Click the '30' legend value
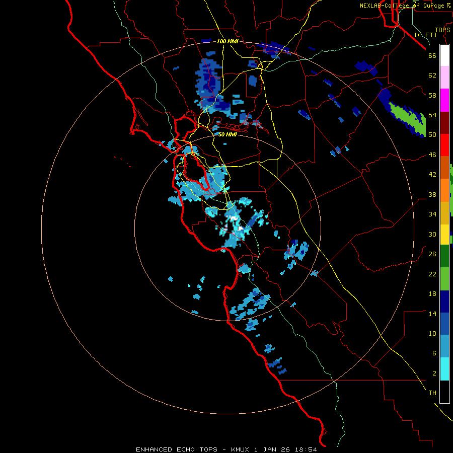The image size is (453, 453). pos(432,234)
